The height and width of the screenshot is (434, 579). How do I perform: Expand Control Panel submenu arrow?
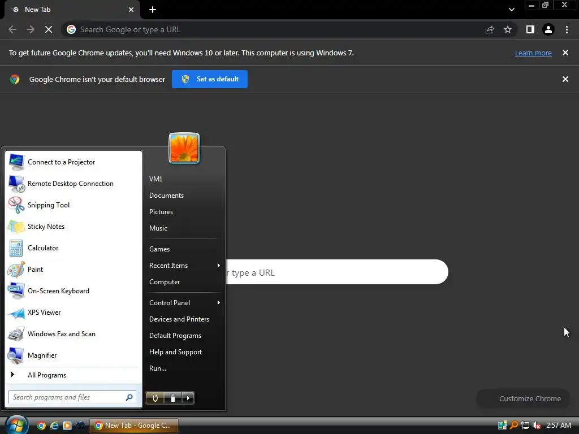219,303
